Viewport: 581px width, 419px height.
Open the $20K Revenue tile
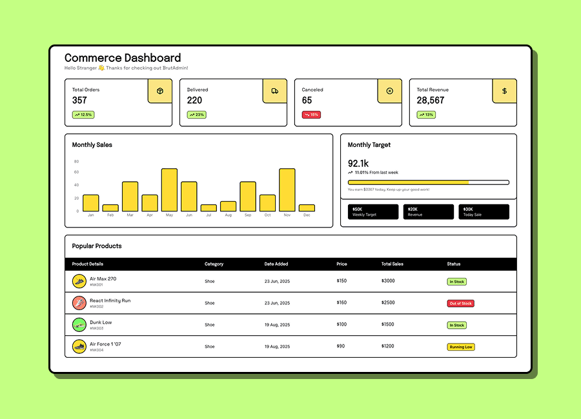[x=429, y=212]
